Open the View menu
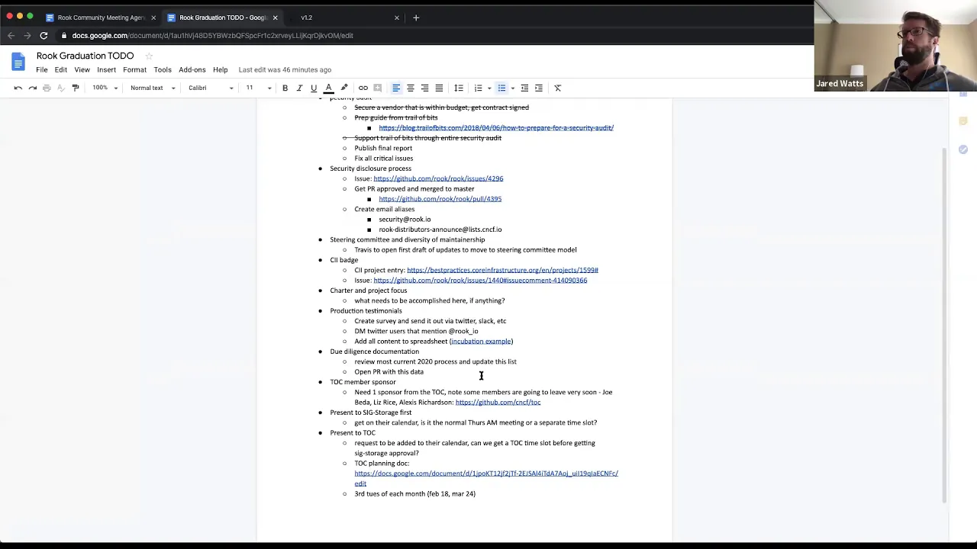This screenshot has height=549, width=977. tap(82, 69)
